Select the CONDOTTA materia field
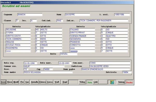 click(82, 45)
